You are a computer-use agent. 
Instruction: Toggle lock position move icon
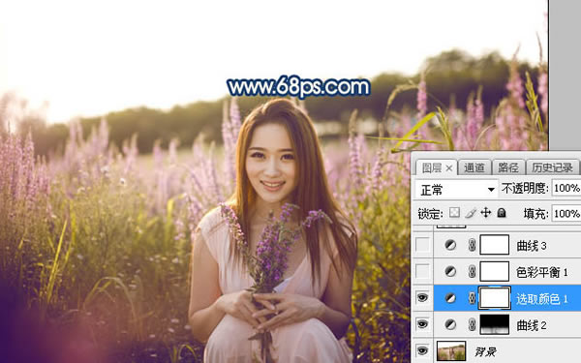click(x=486, y=213)
